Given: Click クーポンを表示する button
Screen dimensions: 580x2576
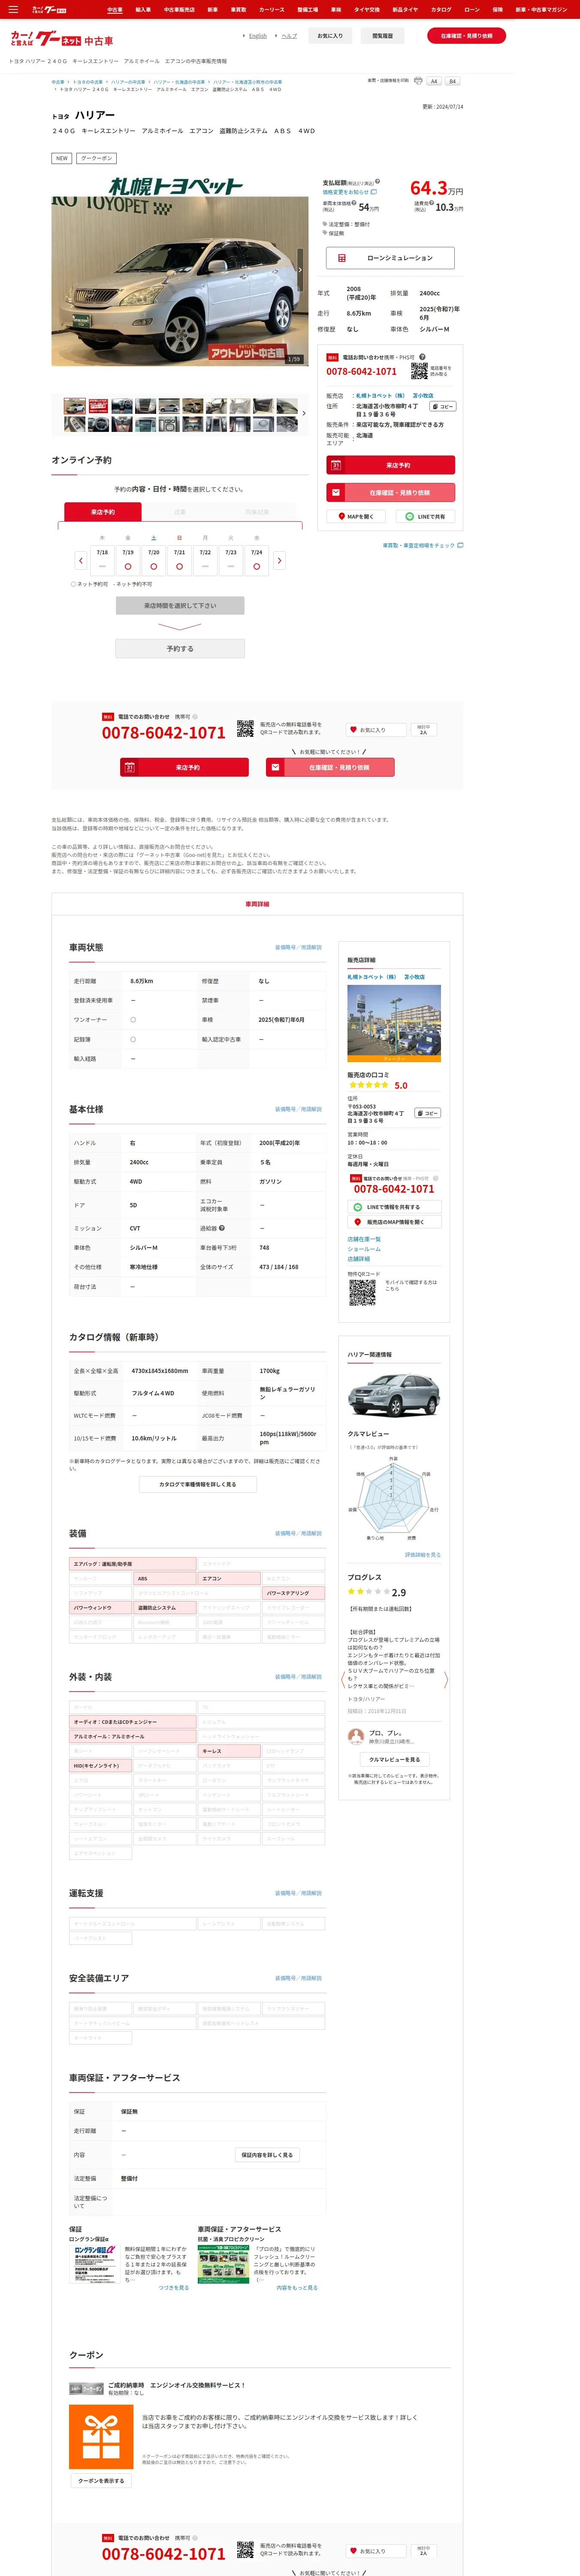Looking at the screenshot, I should 101,2481.
